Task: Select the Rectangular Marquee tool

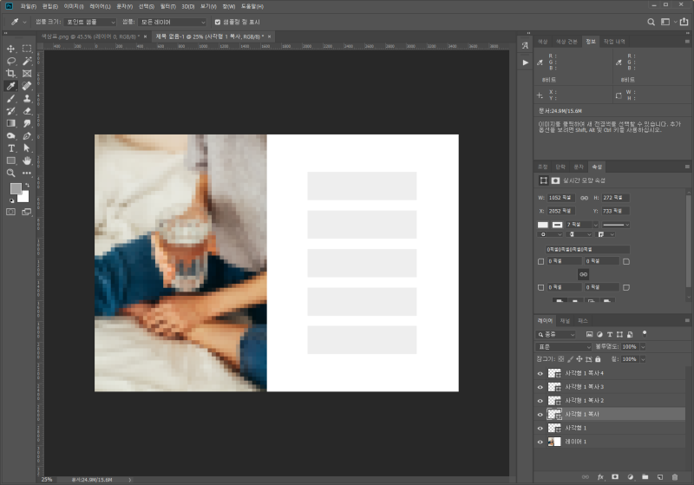Action: coord(27,49)
